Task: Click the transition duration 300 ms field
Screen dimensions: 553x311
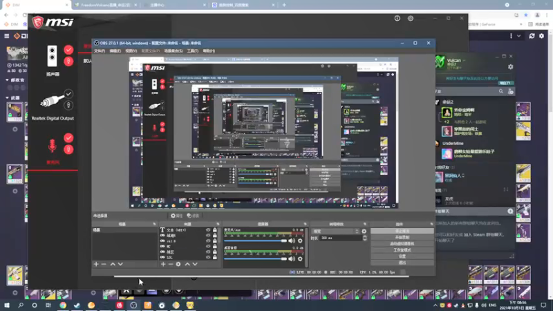Action: pyautogui.click(x=341, y=238)
